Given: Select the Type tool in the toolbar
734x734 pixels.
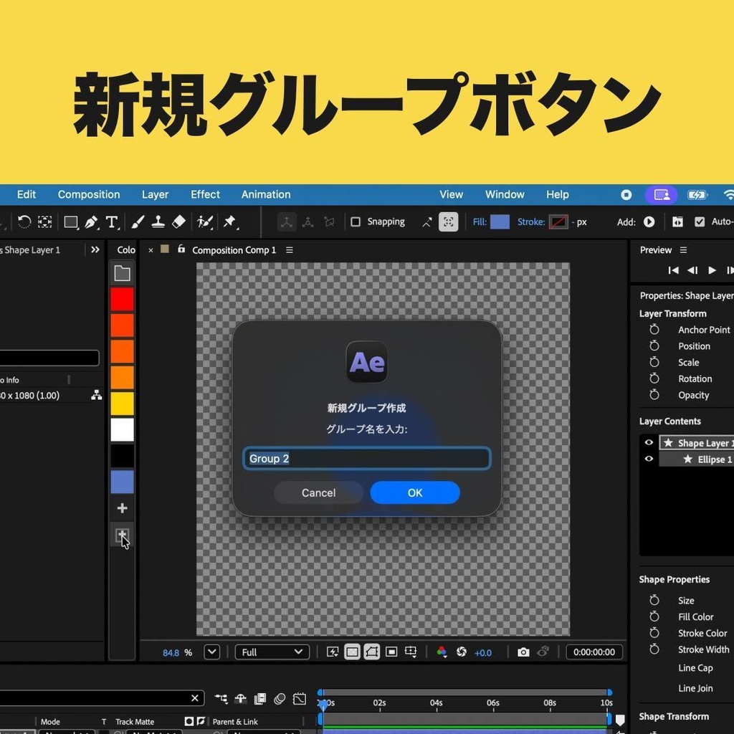Looking at the screenshot, I should pos(113,221).
